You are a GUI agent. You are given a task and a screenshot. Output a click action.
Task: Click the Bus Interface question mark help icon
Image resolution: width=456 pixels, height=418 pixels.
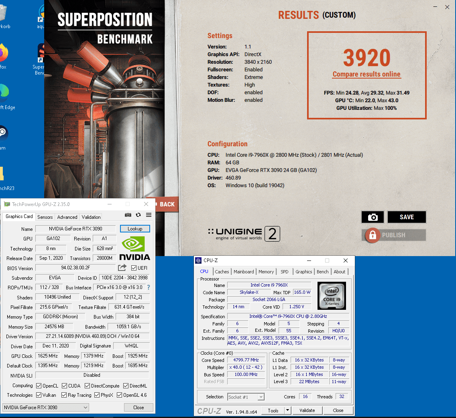pyautogui.click(x=149, y=287)
